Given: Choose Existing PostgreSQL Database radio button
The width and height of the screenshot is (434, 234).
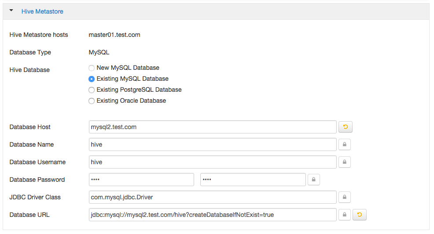Looking at the screenshot, I should click(92, 90).
